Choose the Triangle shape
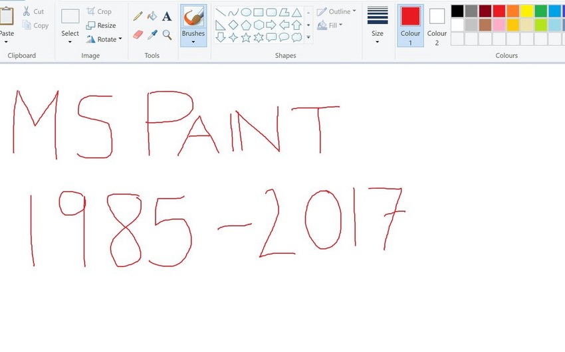The width and height of the screenshot is (565, 352). tap(296, 13)
